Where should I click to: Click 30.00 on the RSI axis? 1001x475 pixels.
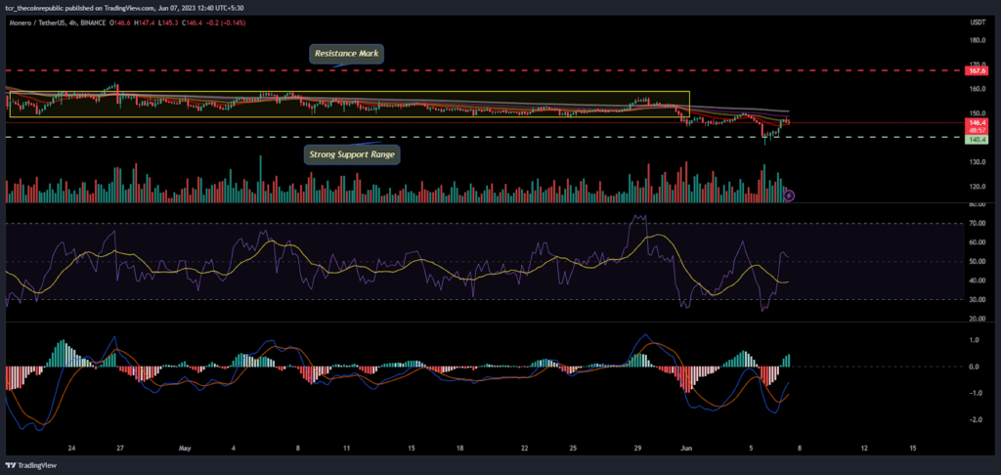978,299
